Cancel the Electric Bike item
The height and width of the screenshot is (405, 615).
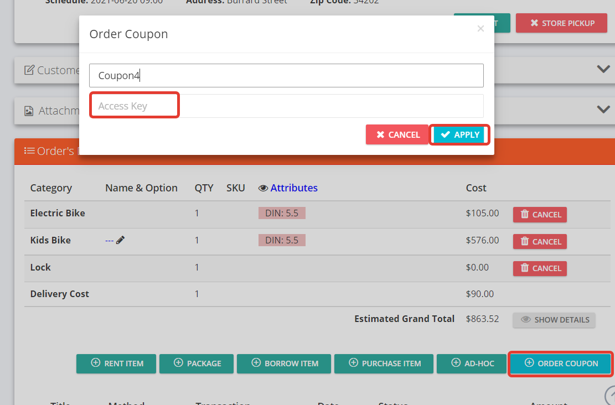click(x=540, y=215)
